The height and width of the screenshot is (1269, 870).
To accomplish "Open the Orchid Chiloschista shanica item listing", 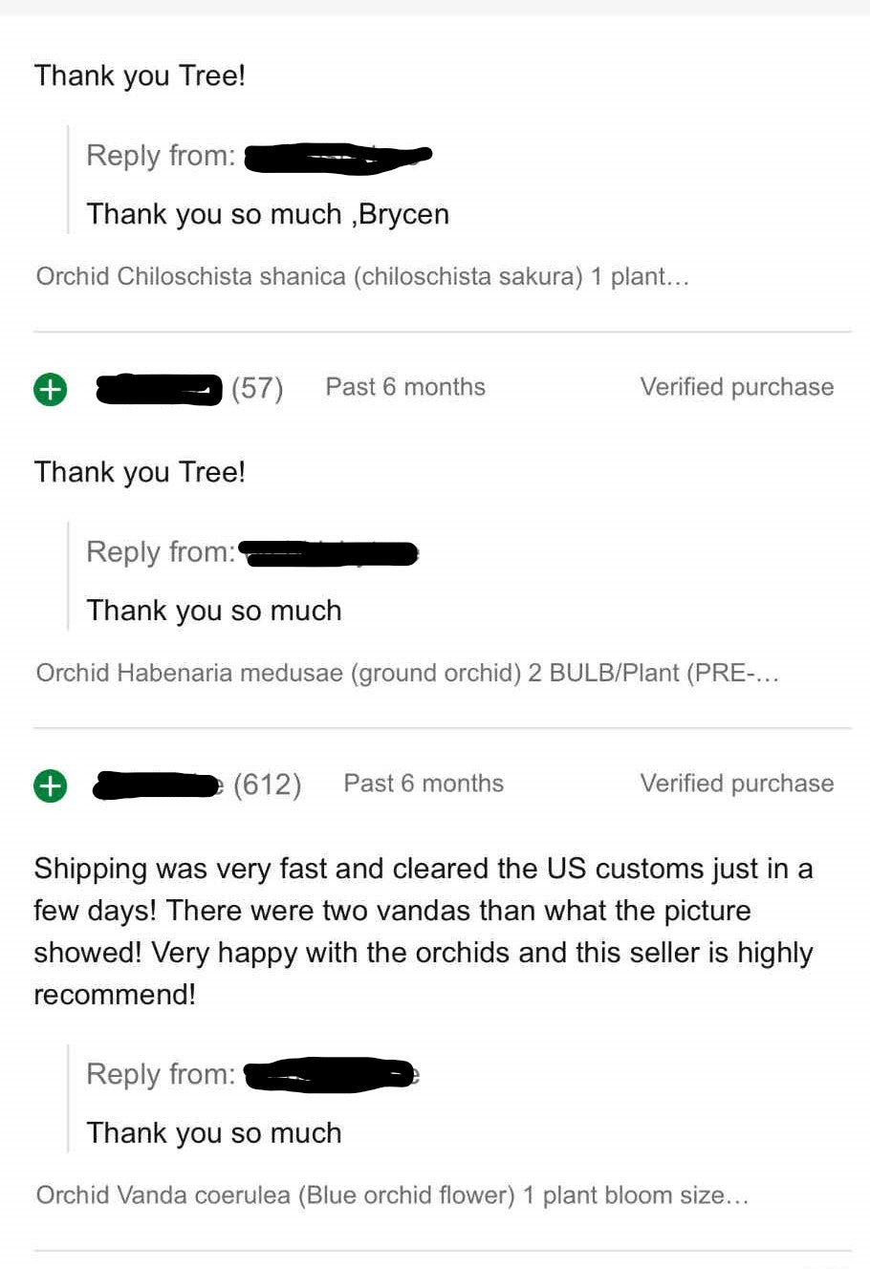I will click(x=362, y=277).
